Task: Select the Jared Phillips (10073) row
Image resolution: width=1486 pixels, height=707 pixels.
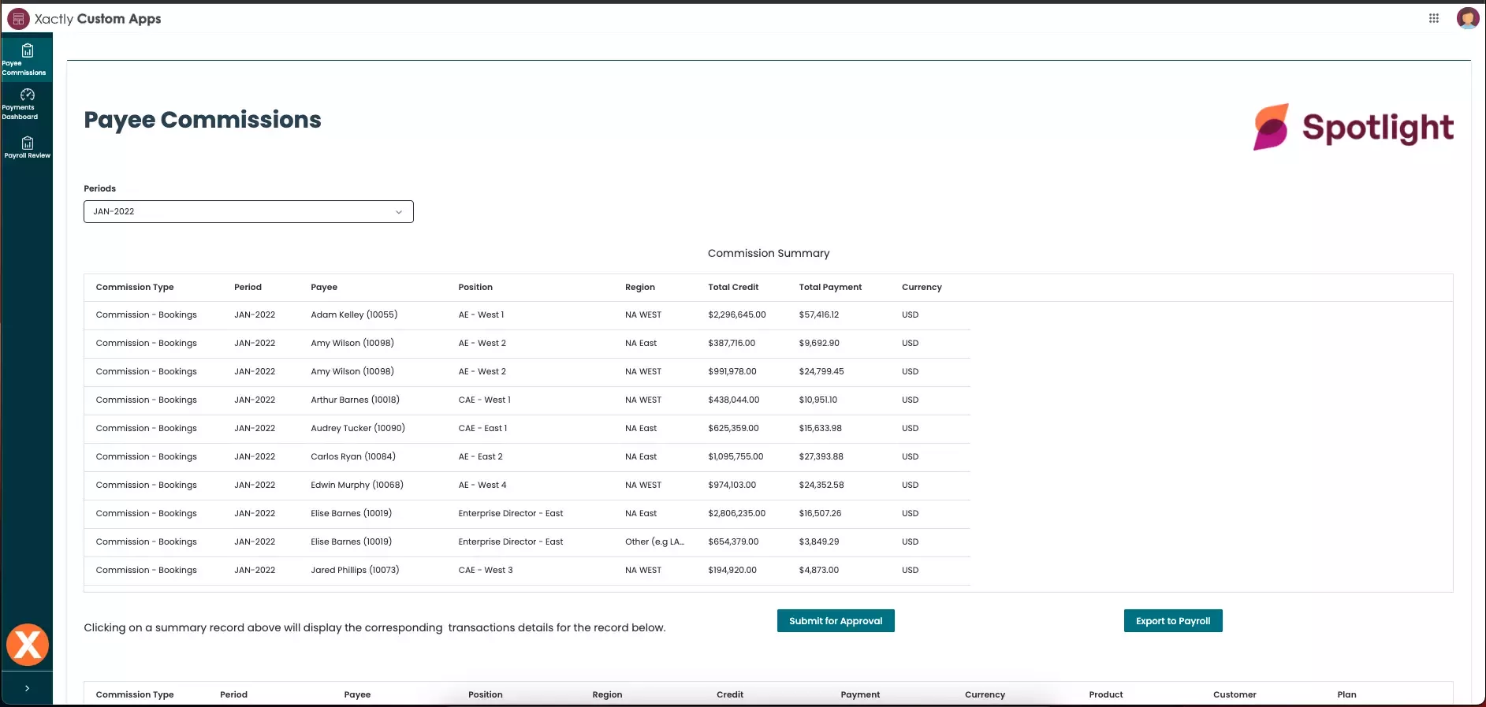Action: pyautogui.click(x=527, y=570)
